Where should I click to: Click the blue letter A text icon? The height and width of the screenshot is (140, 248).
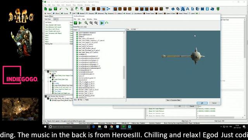coord(188,9)
